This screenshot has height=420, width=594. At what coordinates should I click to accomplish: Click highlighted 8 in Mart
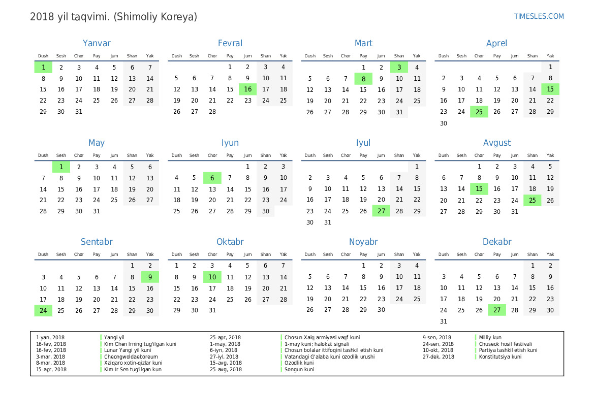click(x=363, y=79)
